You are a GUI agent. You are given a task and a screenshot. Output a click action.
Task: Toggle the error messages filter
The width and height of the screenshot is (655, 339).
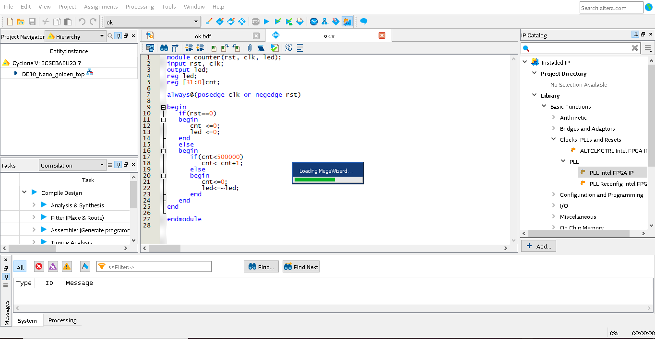pos(39,267)
